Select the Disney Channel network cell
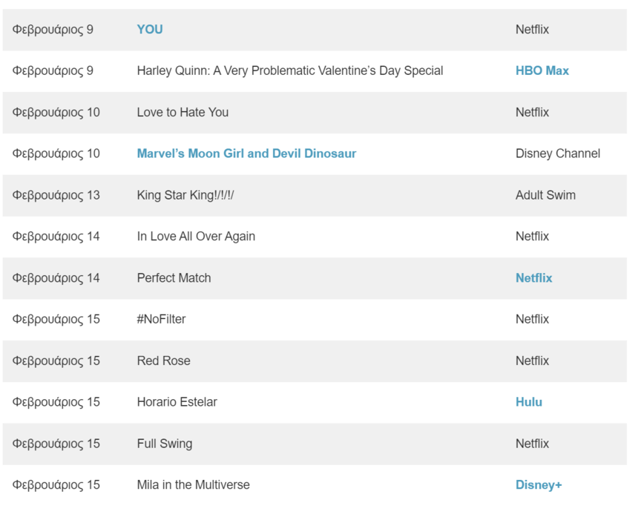The width and height of the screenshot is (644, 520). click(x=557, y=154)
